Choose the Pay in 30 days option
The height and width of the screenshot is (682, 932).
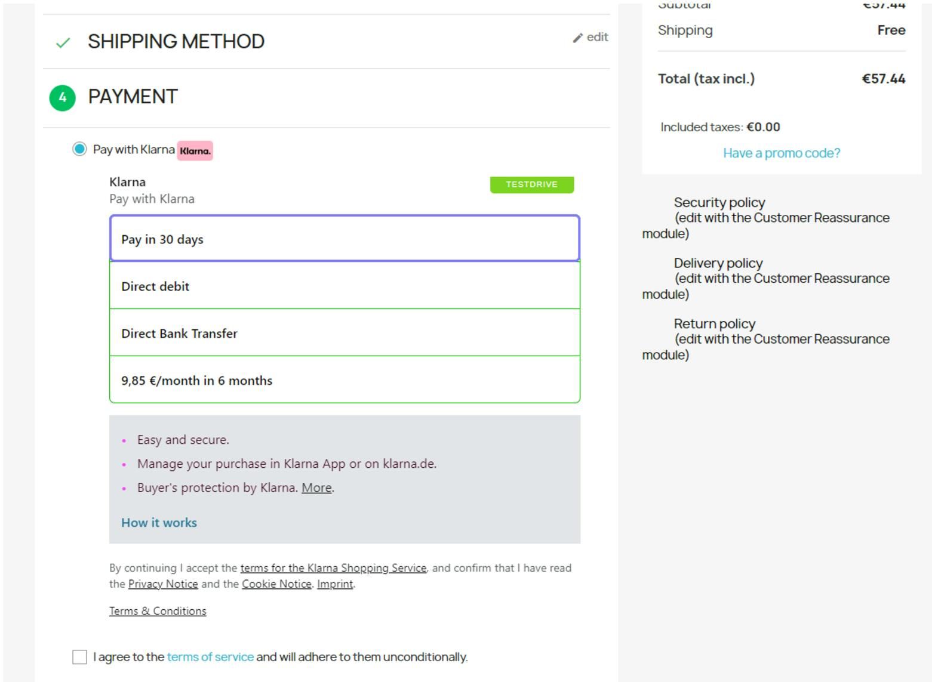344,239
